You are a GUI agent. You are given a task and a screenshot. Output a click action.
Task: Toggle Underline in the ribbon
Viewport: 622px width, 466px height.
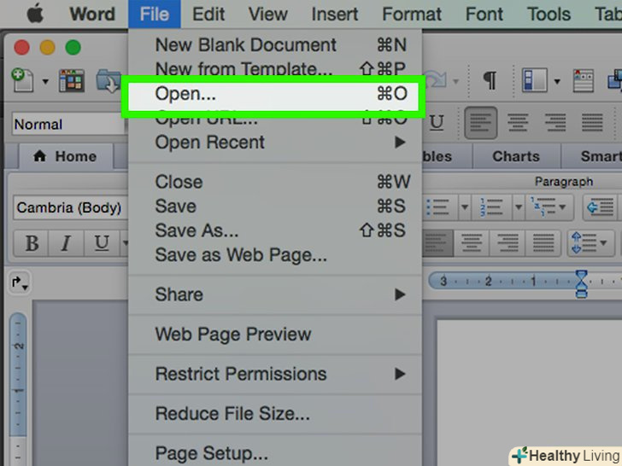(102, 242)
